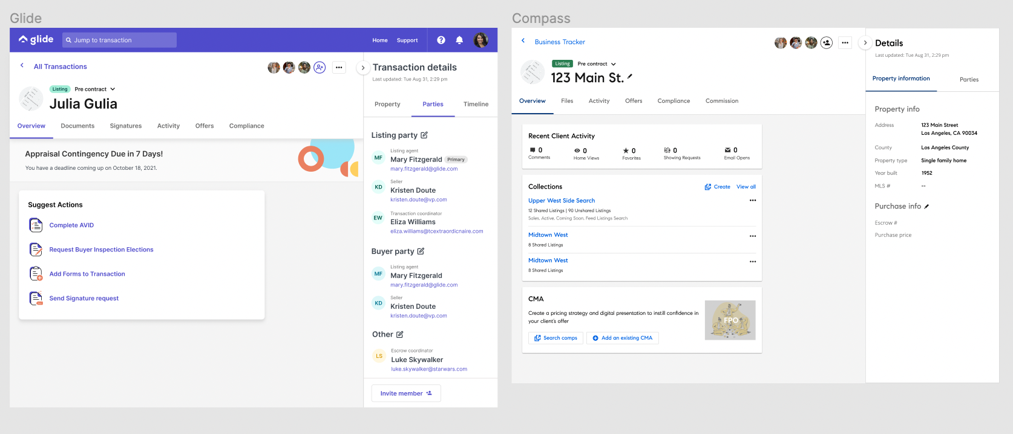Open the three-dot more menu in Glide transaction header
1013x434 pixels.
(x=339, y=67)
